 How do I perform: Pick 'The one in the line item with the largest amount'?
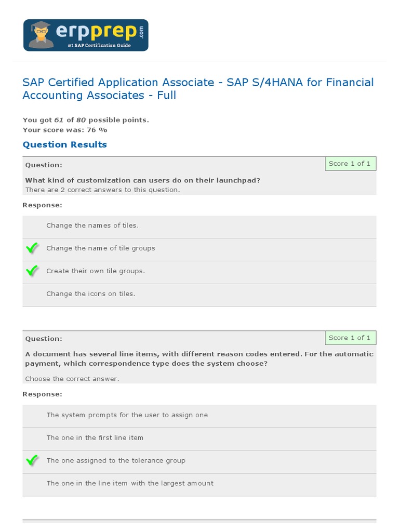[130, 484]
